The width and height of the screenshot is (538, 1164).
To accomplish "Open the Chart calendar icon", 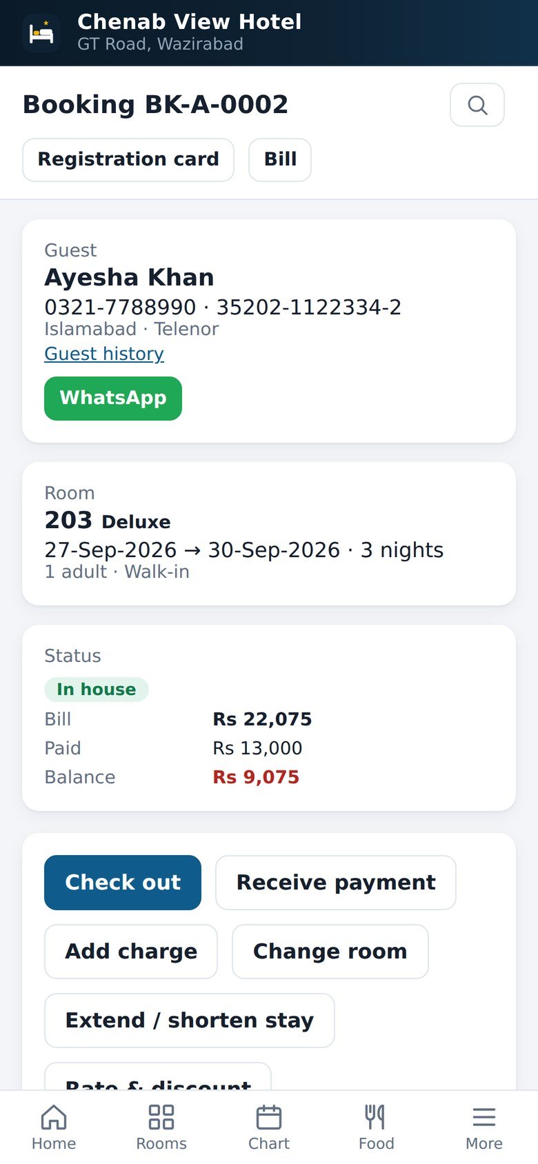I will [269, 1117].
